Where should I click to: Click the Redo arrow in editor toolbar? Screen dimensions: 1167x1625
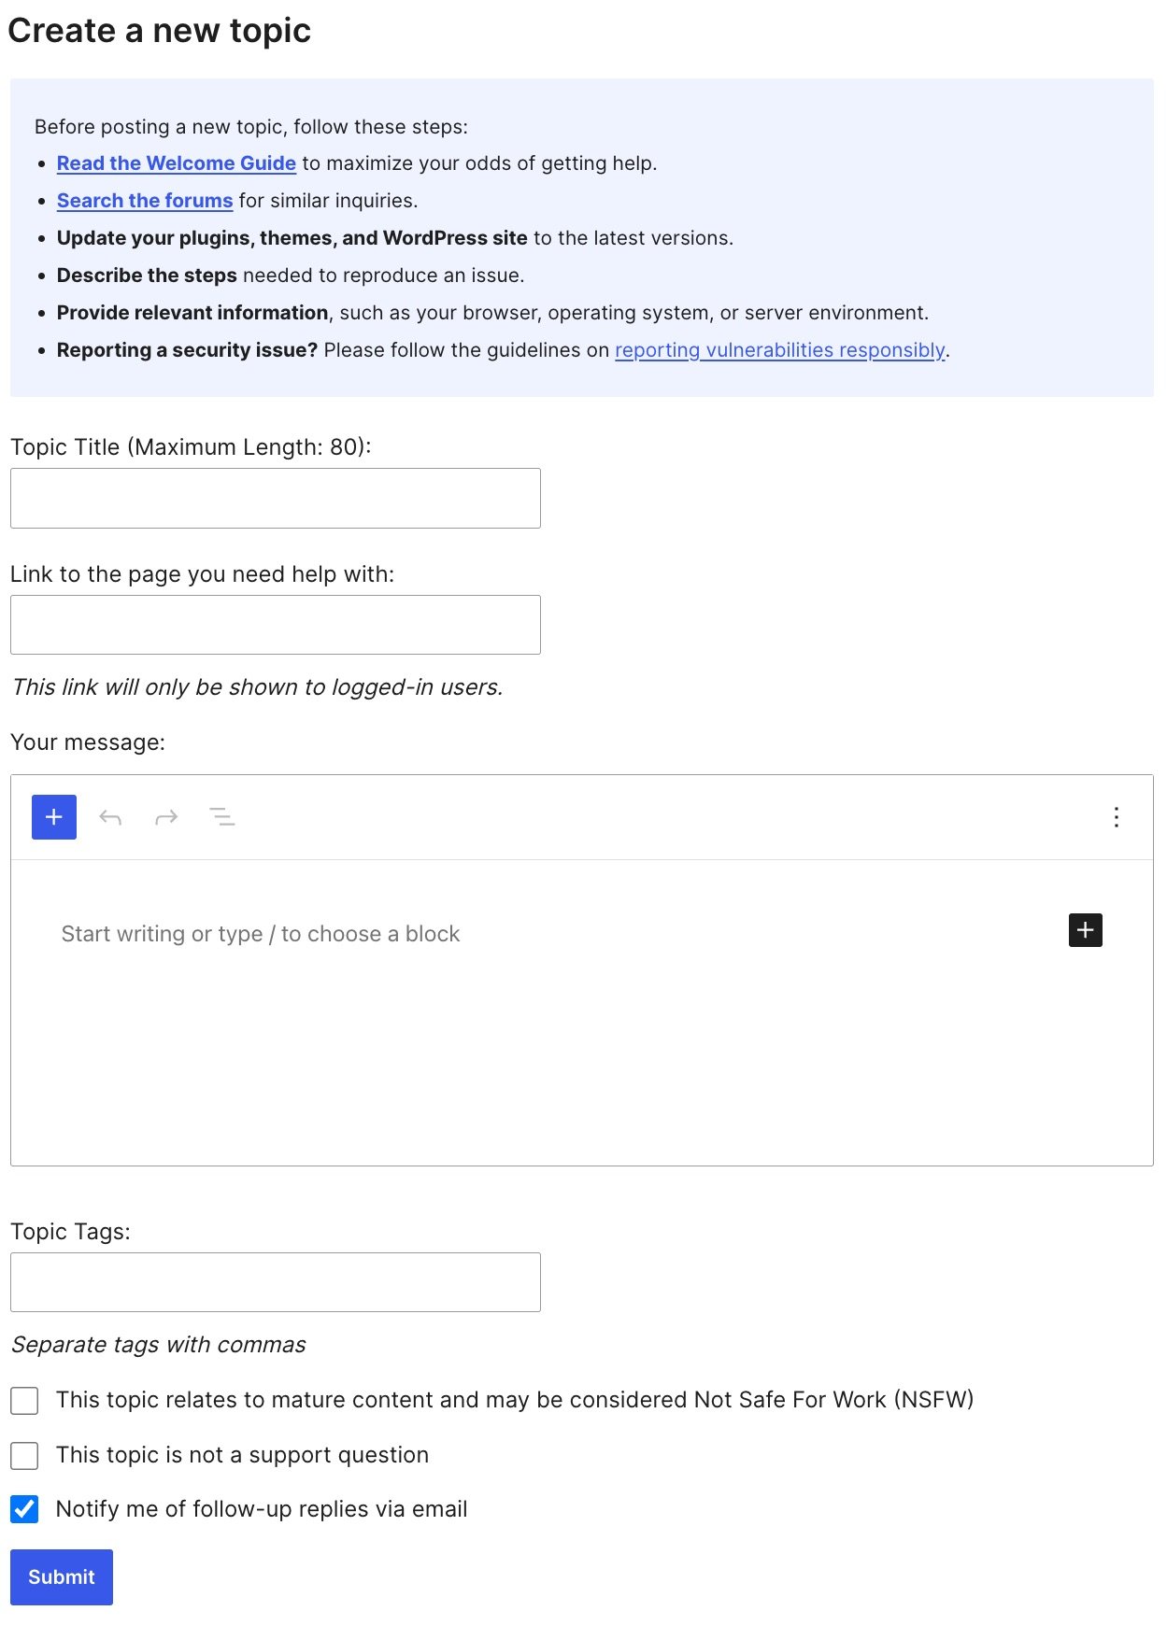pos(166,818)
